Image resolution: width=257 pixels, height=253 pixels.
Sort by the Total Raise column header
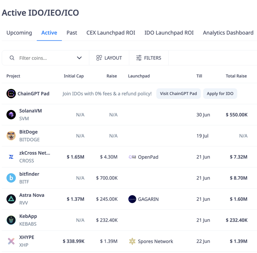(x=236, y=76)
